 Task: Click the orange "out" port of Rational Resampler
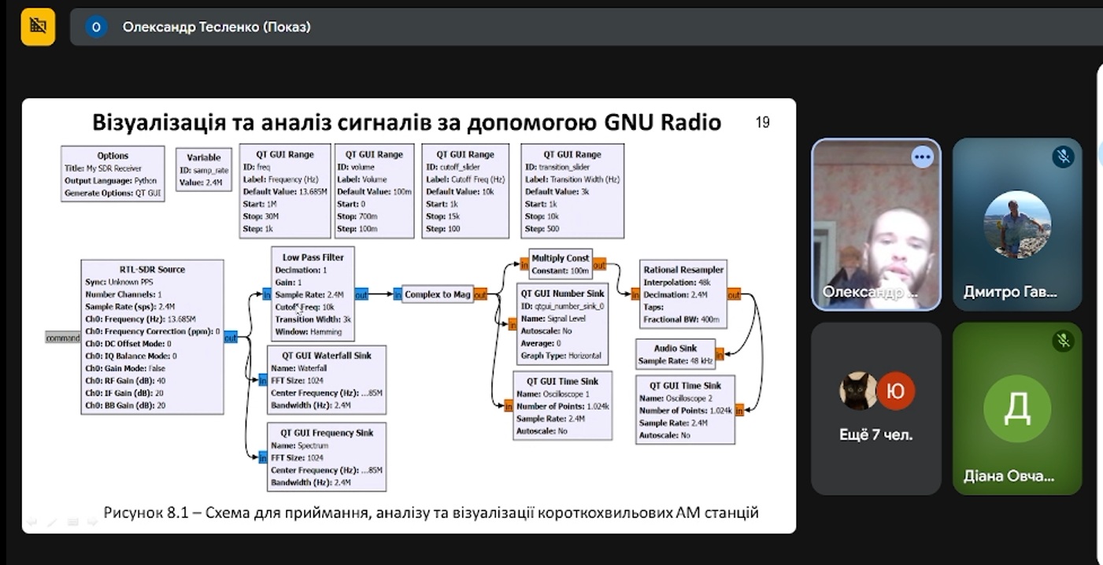click(x=734, y=295)
